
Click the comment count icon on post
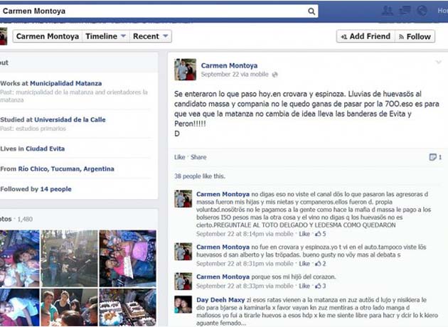pos(434,157)
